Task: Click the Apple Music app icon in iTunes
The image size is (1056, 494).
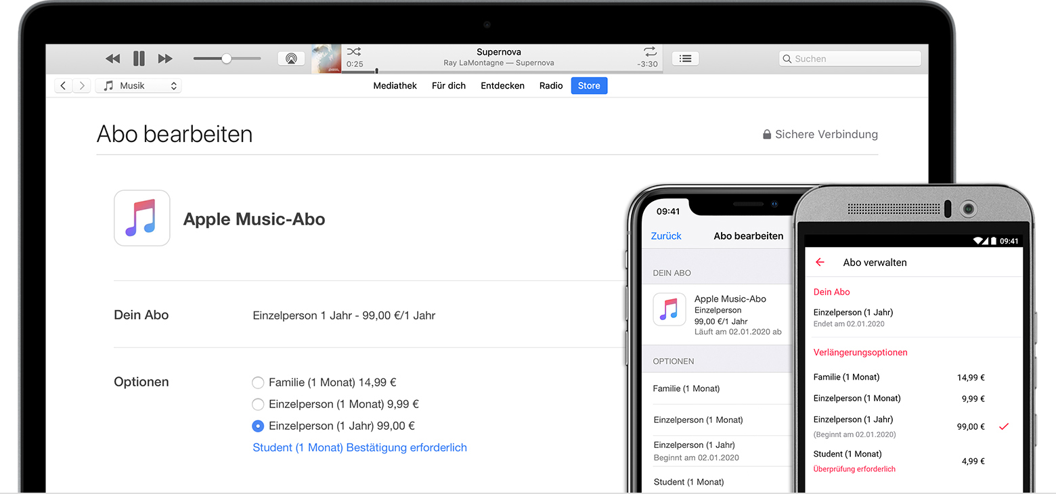Action: click(x=142, y=218)
